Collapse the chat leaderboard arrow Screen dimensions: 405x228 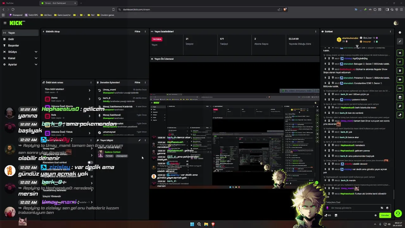point(357,46)
